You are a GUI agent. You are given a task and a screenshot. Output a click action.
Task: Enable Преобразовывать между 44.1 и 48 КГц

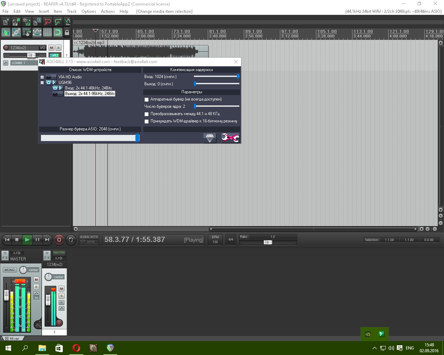pos(146,114)
